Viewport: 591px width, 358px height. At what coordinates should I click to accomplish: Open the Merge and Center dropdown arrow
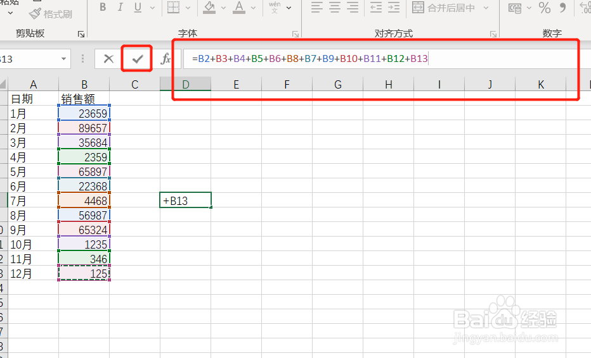(x=486, y=8)
